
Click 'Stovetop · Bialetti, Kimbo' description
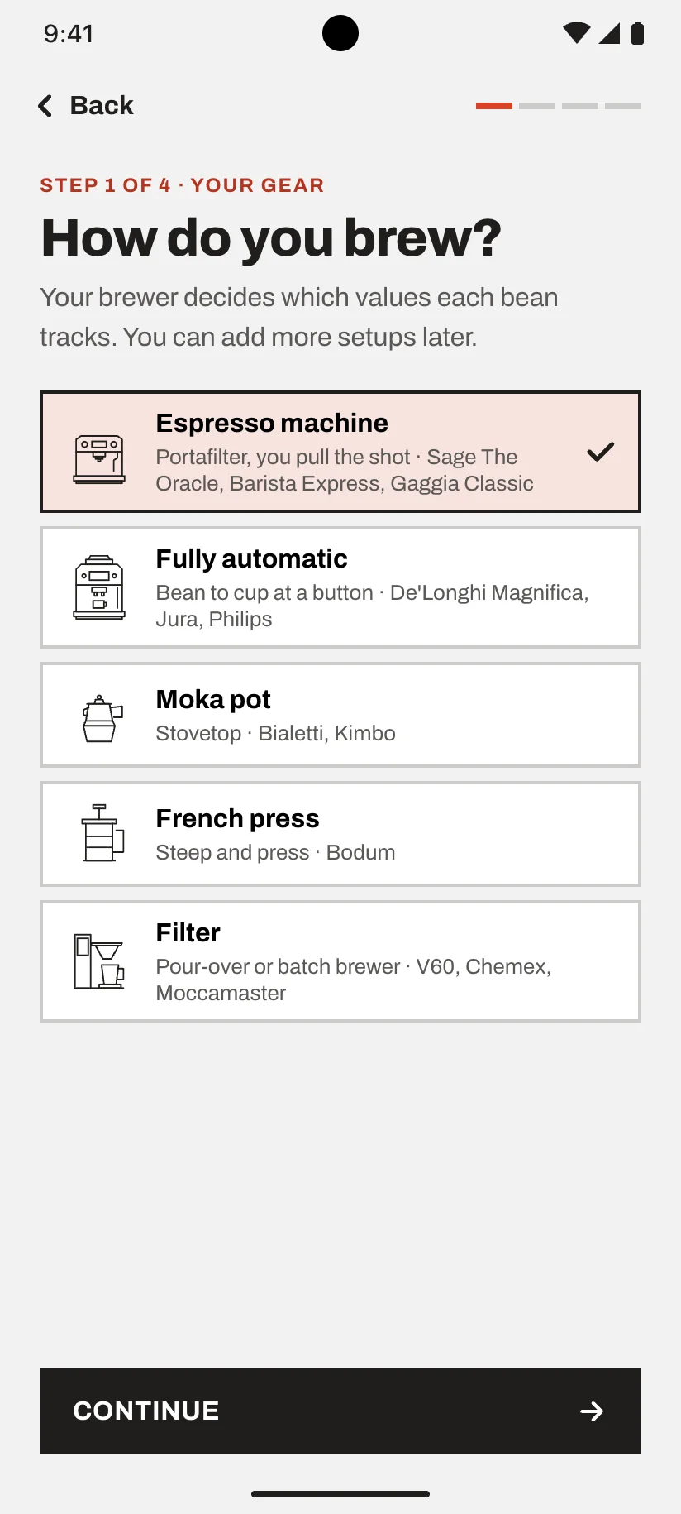click(x=276, y=733)
